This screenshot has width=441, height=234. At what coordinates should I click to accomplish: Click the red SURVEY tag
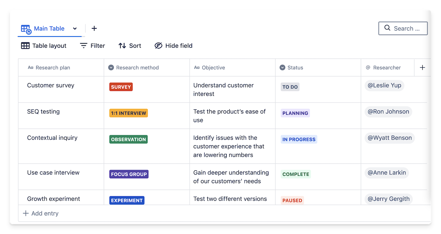click(x=121, y=87)
